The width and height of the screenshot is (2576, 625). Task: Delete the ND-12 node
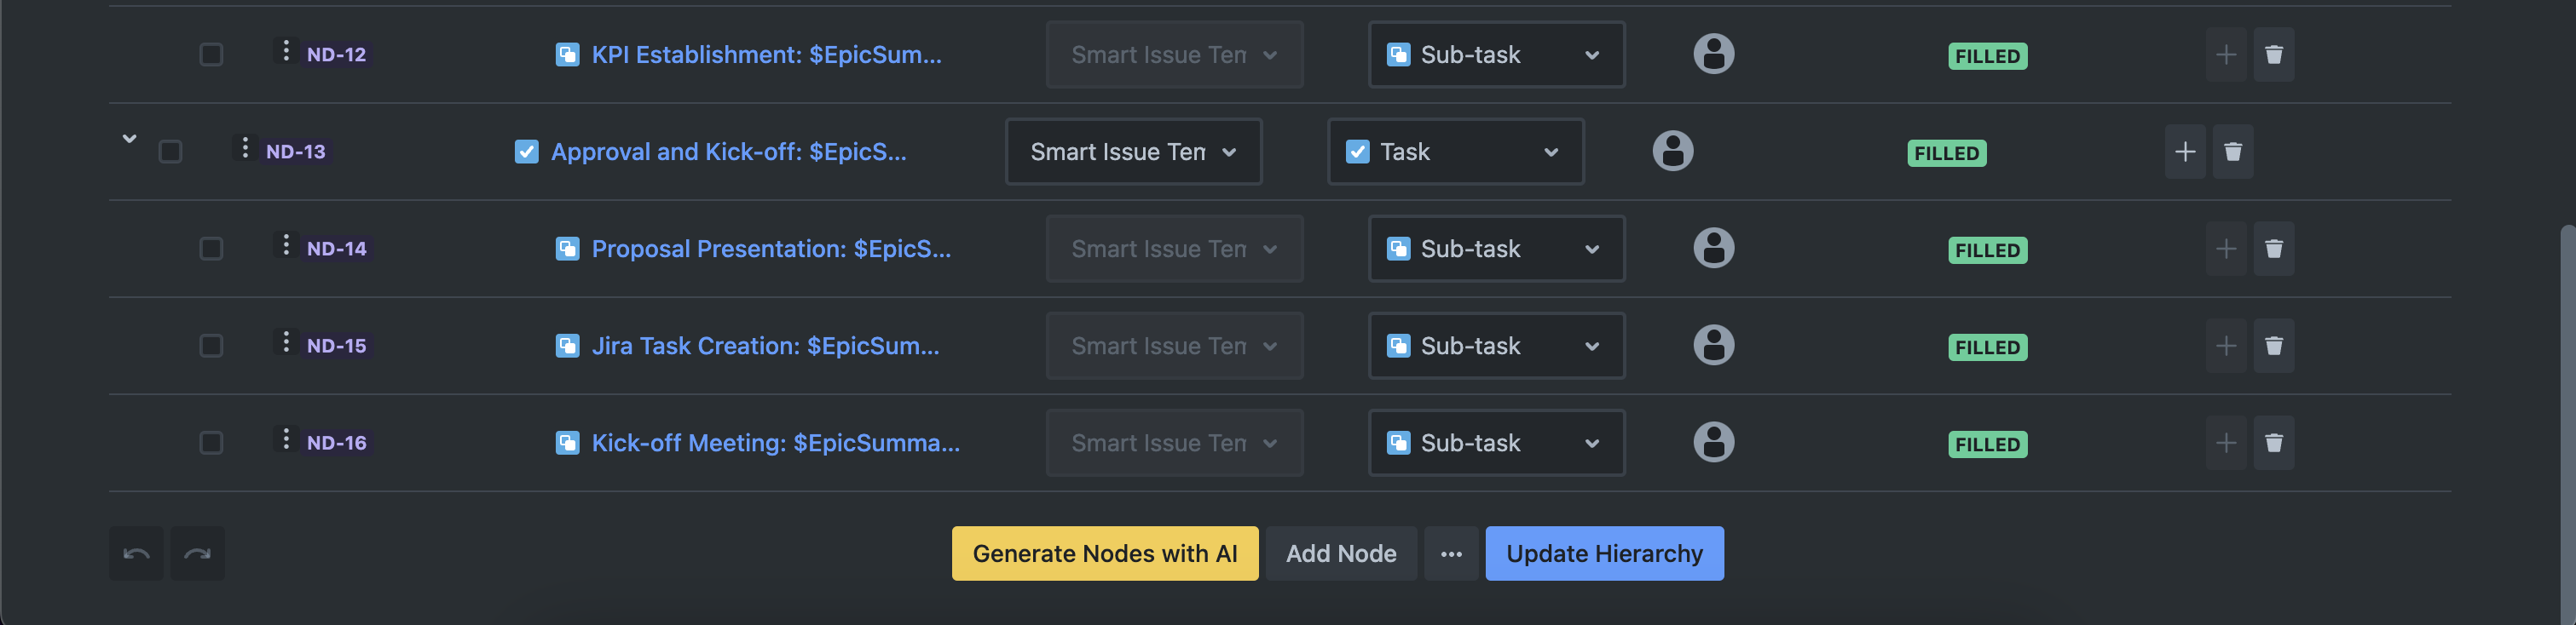click(2273, 54)
